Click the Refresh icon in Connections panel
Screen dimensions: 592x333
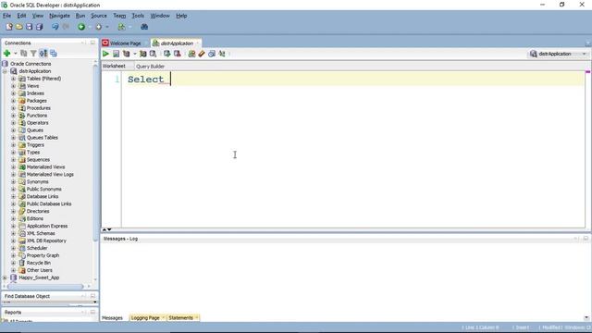[x=24, y=54]
